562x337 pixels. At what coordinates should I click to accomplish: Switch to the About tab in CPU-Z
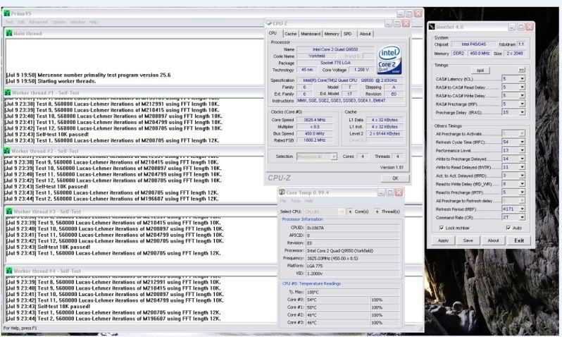tap(366, 34)
